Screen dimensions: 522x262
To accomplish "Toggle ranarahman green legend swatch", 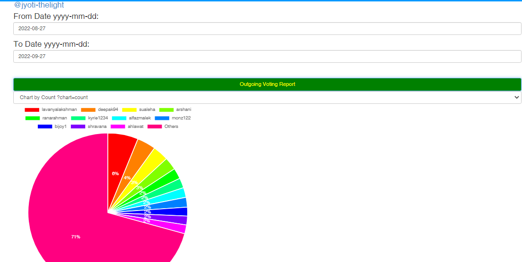I will [x=33, y=118].
